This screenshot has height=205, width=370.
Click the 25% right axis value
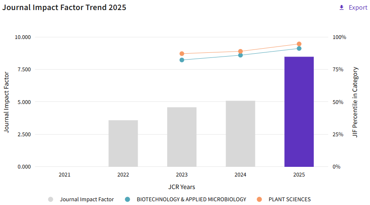tap(338, 134)
